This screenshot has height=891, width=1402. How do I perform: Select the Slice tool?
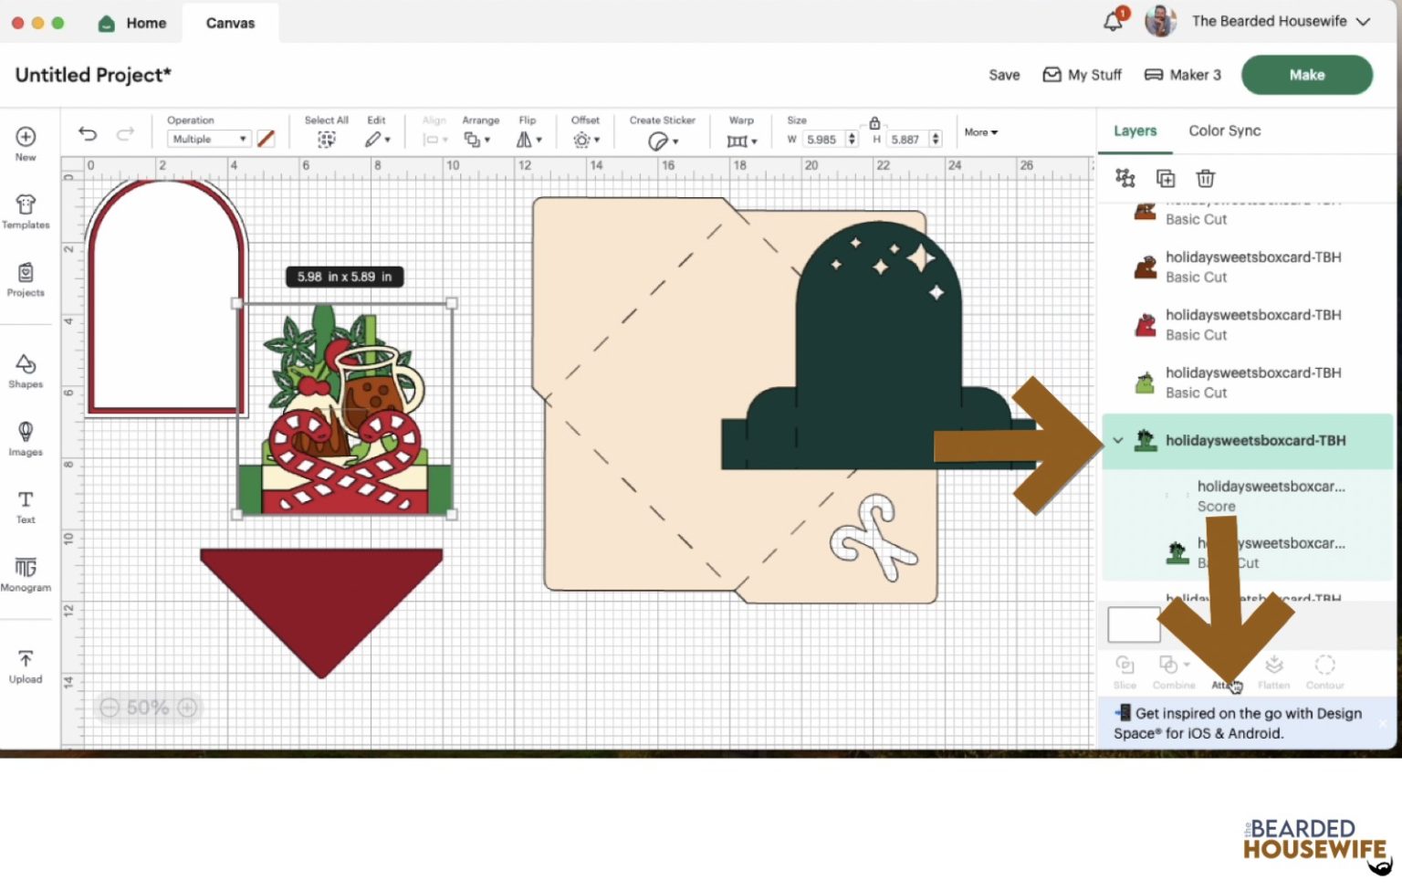(x=1125, y=673)
